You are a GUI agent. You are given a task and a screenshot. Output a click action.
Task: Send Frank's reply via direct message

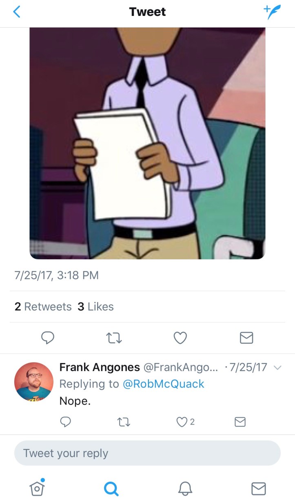click(x=240, y=422)
